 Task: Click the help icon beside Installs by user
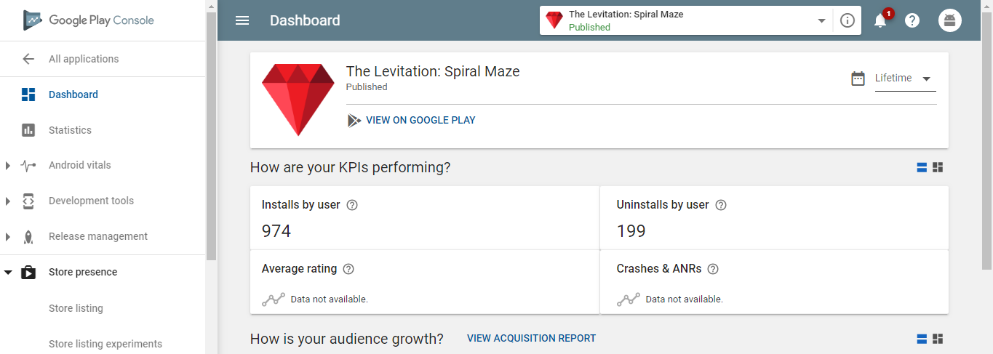[x=352, y=205]
